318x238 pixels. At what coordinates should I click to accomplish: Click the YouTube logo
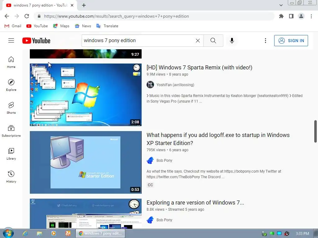(x=36, y=41)
